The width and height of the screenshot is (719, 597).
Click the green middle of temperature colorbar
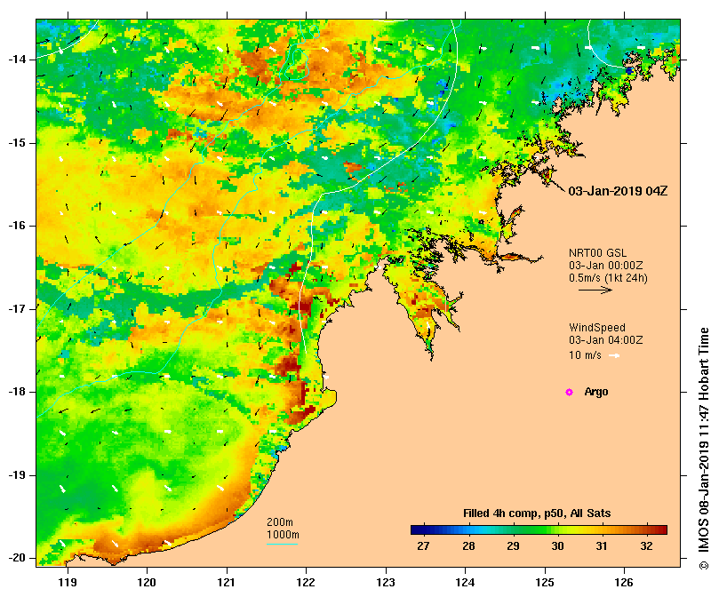pyautogui.click(x=539, y=530)
